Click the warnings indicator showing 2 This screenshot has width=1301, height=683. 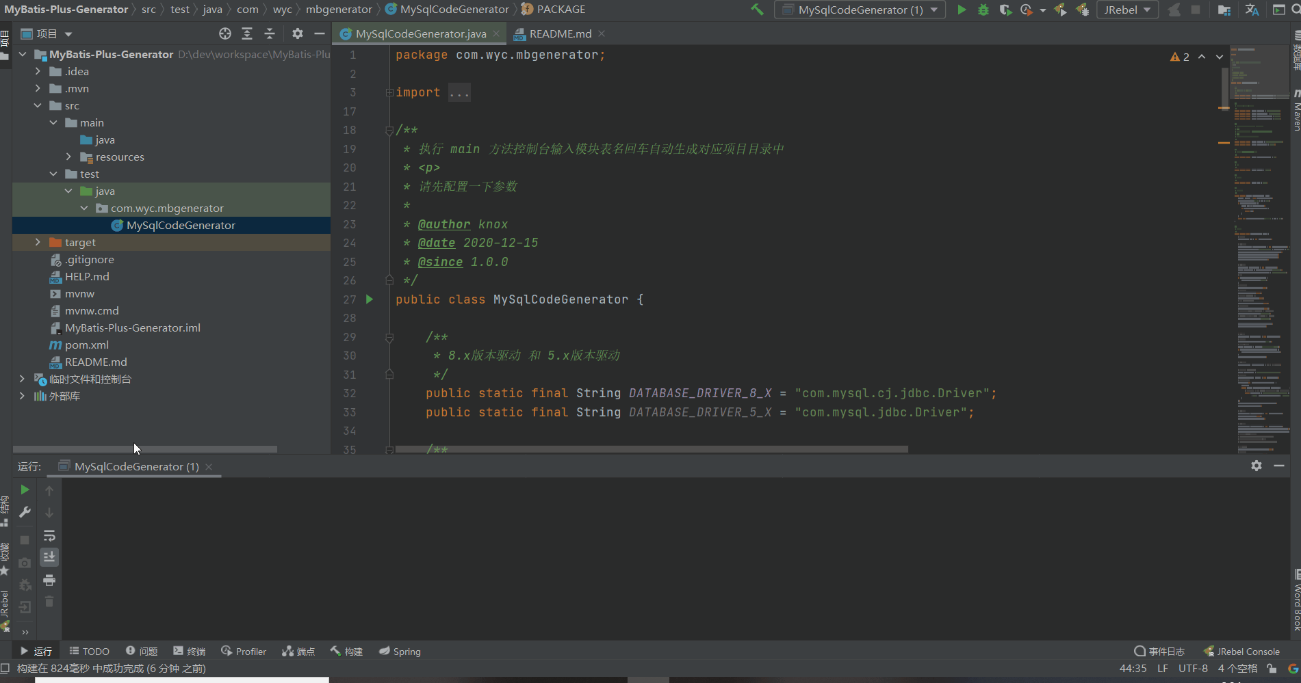pyautogui.click(x=1180, y=57)
